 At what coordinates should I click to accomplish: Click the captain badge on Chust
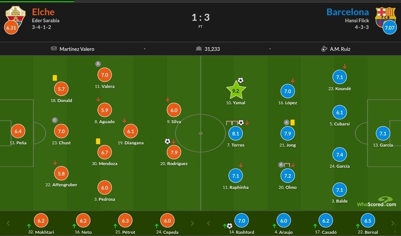[x=55, y=120]
